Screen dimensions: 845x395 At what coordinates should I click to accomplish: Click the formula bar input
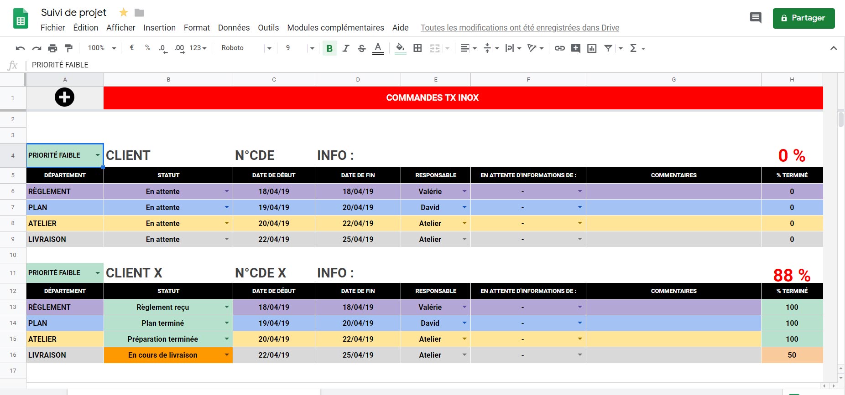click(433, 65)
